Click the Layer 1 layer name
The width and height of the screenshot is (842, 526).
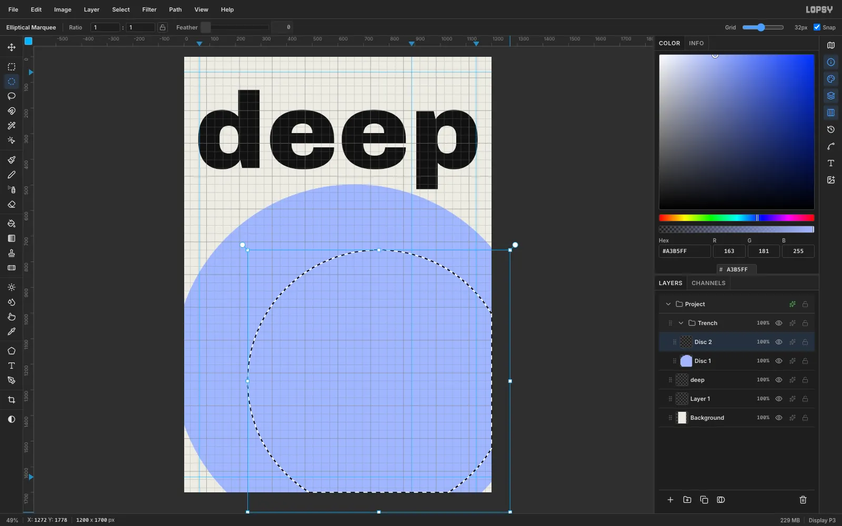pyautogui.click(x=700, y=399)
